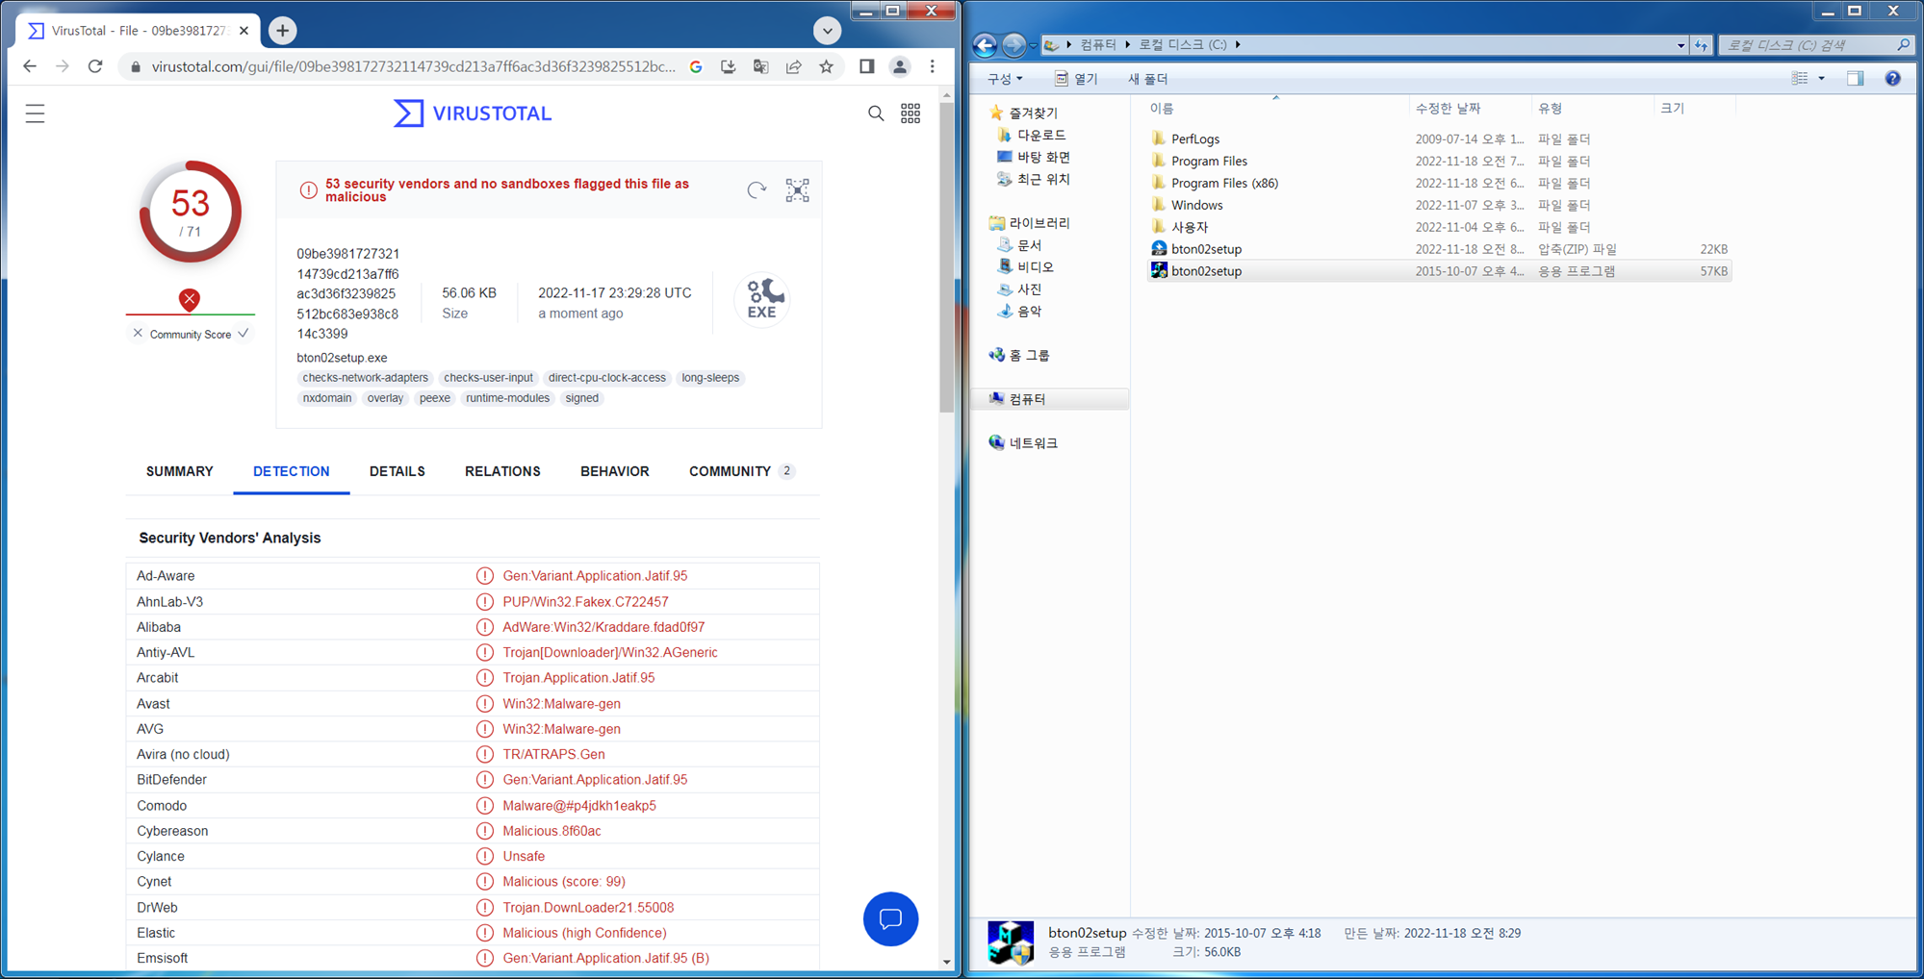
Task: Sort files by the 수정한 날짜 column header
Action: [1470, 109]
